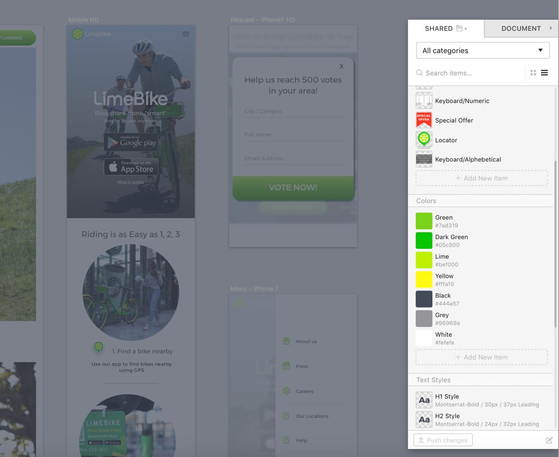
Task: Select the Mobile HD artboard label
Action: (x=83, y=20)
